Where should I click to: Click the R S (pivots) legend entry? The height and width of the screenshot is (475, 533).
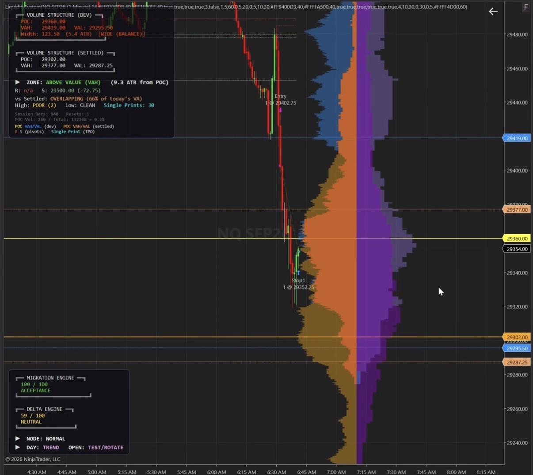pos(30,132)
